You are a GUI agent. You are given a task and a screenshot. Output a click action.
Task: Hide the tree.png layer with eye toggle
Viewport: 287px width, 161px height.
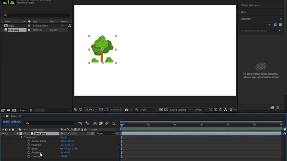[x=3, y=134]
